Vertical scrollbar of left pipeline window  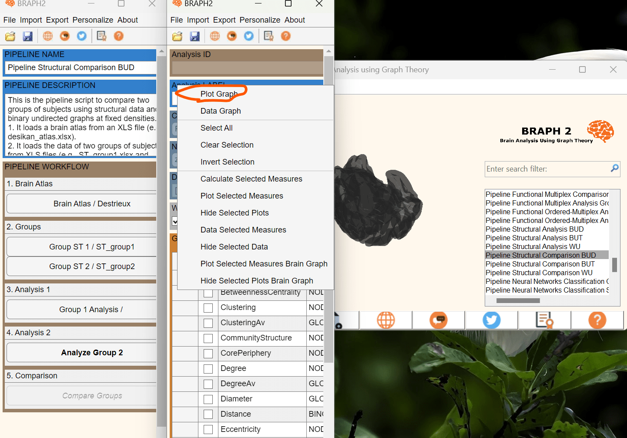tap(161, 241)
